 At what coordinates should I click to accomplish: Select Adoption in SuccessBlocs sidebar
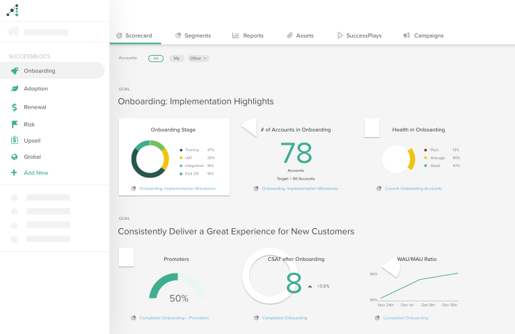35,88
